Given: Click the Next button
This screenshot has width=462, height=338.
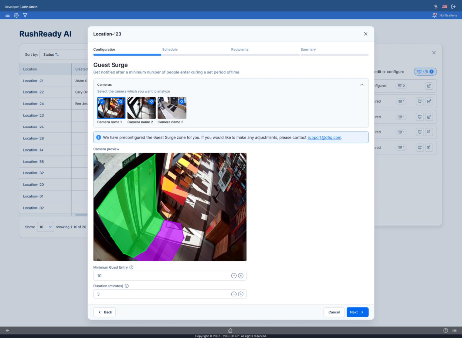Looking at the screenshot, I should pyautogui.click(x=357, y=312).
